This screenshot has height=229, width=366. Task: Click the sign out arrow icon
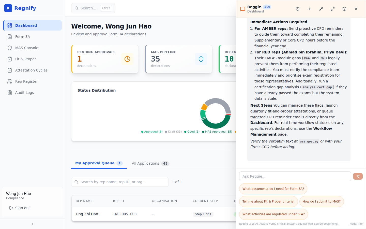pos(11,208)
